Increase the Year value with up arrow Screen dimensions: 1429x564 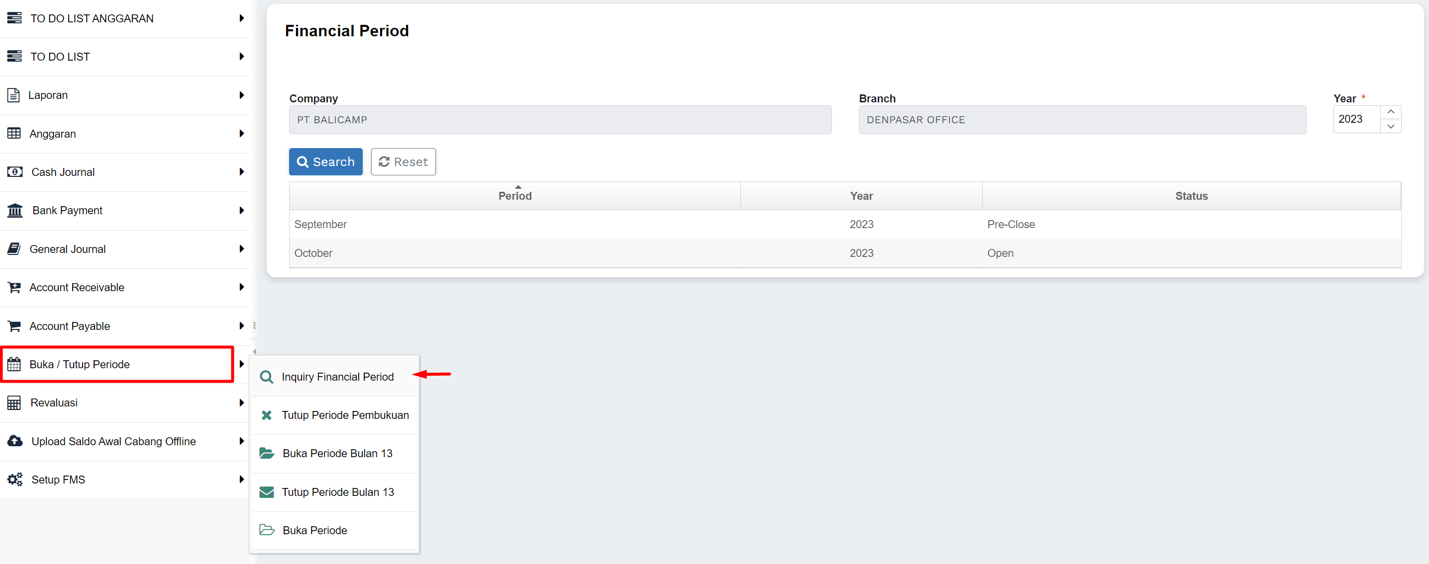pos(1390,112)
